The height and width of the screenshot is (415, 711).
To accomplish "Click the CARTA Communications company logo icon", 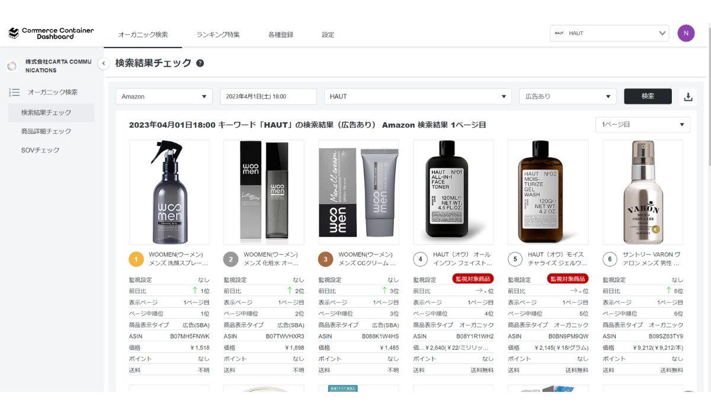I will point(12,66).
